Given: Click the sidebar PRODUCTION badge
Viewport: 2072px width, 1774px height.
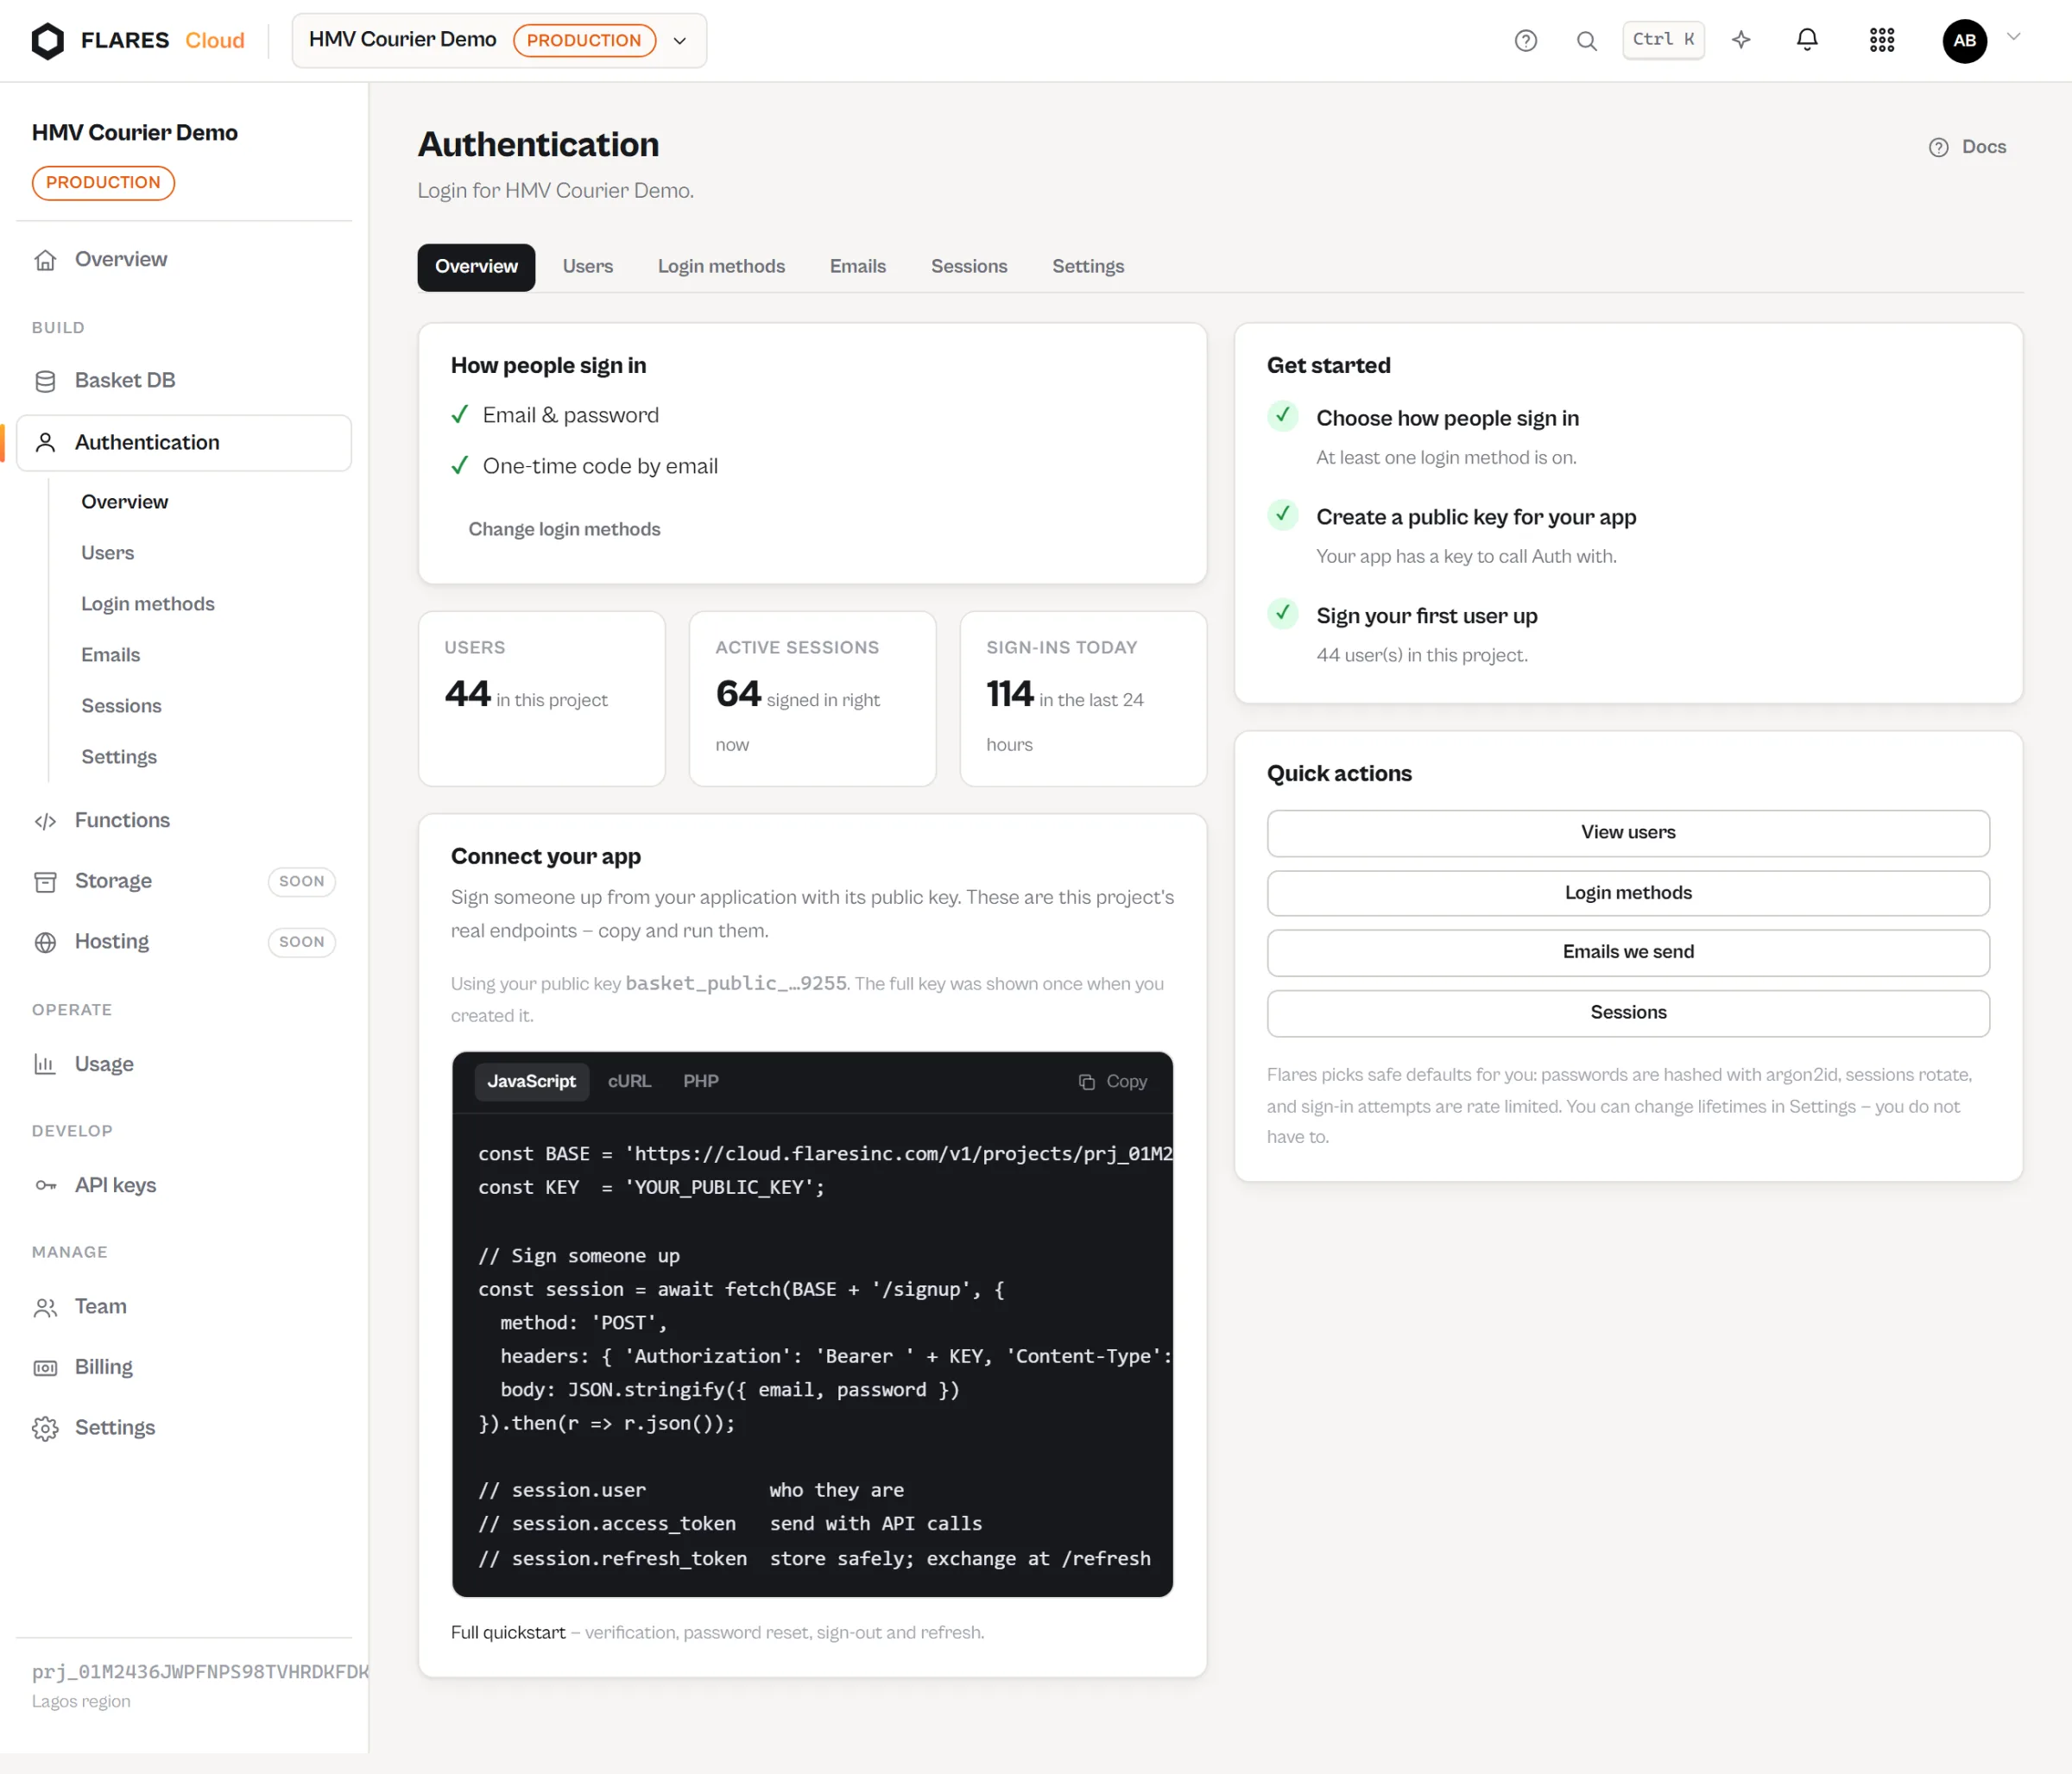Looking at the screenshot, I should (x=103, y=183).
